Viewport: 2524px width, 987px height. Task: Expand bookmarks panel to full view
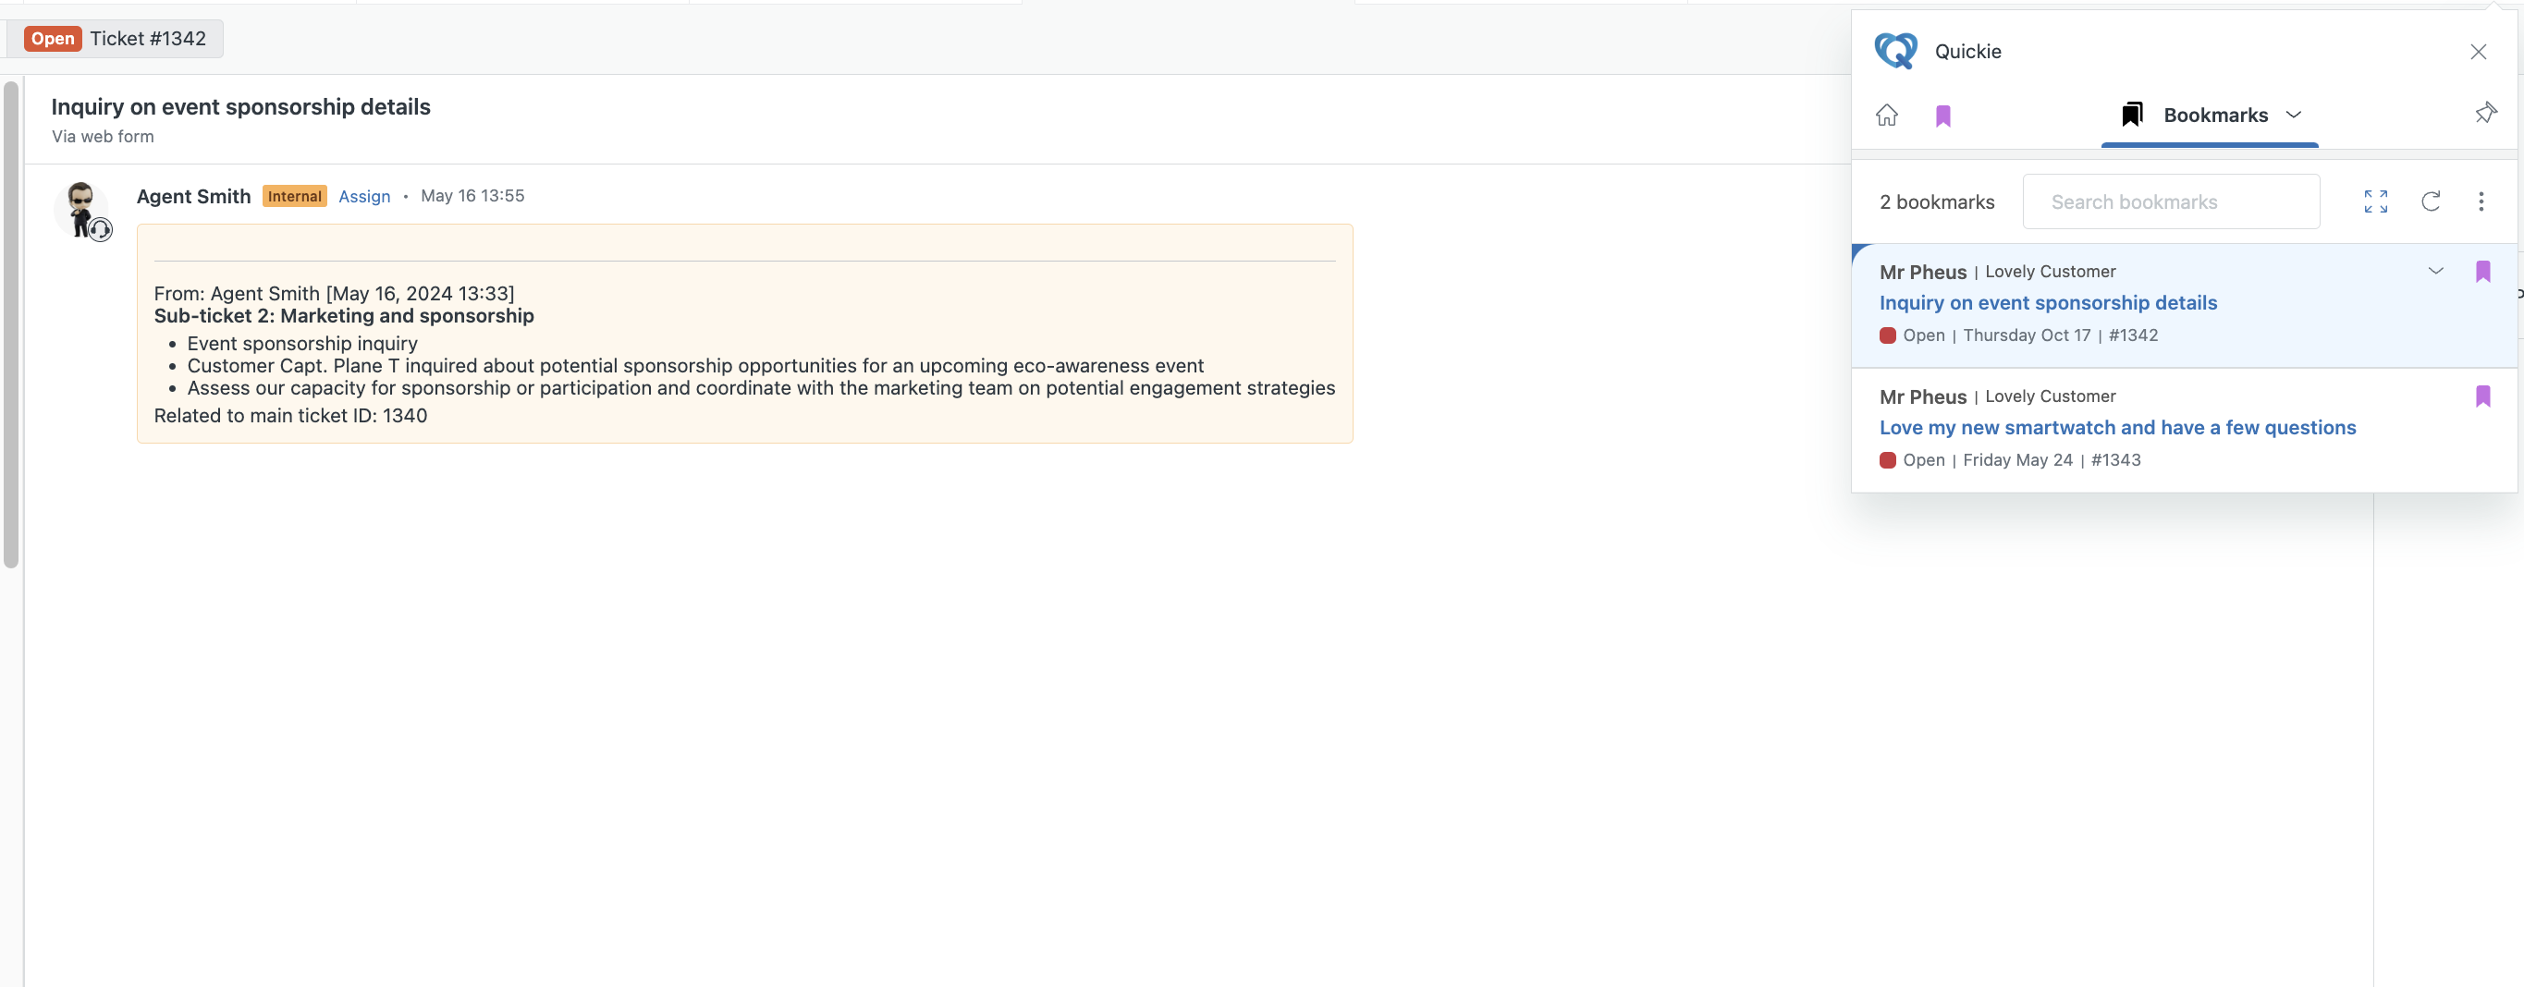[x=2375, y=201]
